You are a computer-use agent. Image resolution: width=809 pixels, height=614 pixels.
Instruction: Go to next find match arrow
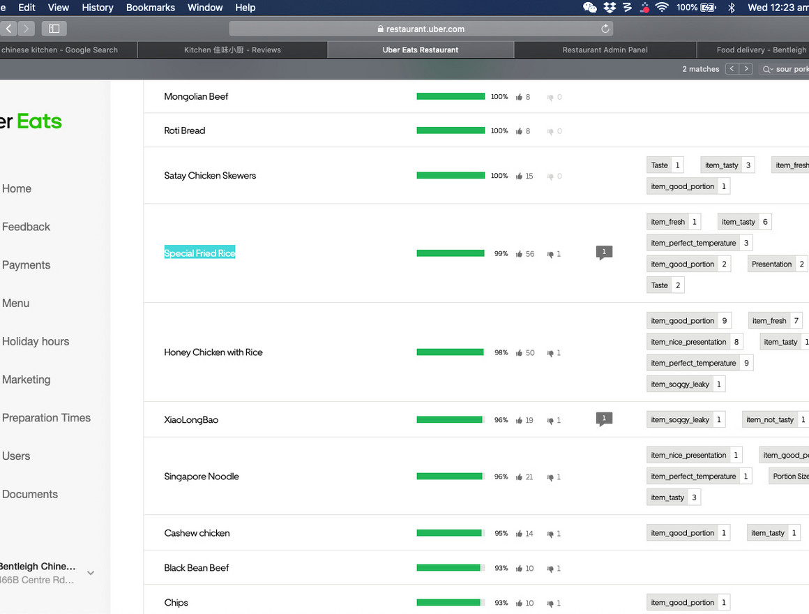pyautogui.click(x=746, y=69)
